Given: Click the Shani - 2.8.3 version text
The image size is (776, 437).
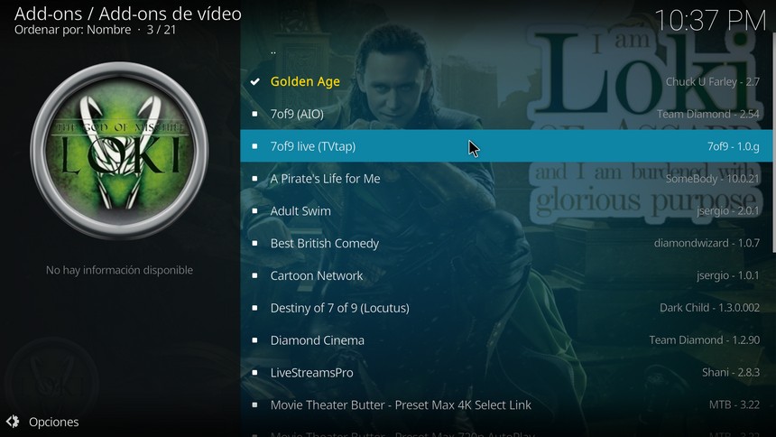Looking at the screenshot, I should click(x=731, y=373).
